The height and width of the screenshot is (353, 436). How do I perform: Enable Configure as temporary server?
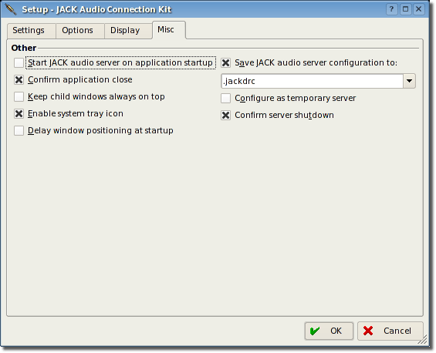[226, 99]
